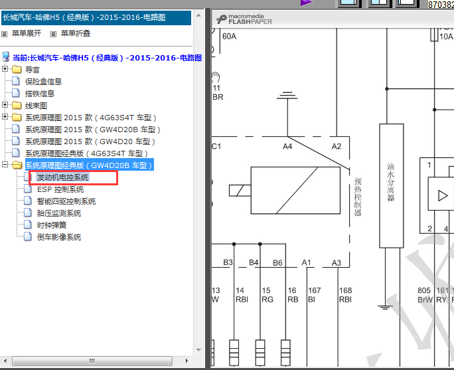Screen dimensions: 454x370
Task: Click the 菜单展开 link
Action: click(x=27, y=33)
